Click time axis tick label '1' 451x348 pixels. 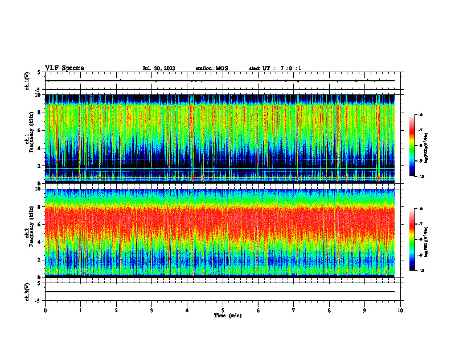(80, 310)
